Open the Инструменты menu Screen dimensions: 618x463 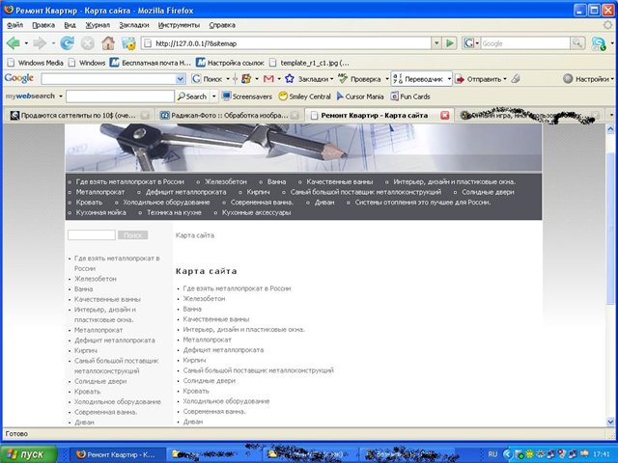point(179,24)
